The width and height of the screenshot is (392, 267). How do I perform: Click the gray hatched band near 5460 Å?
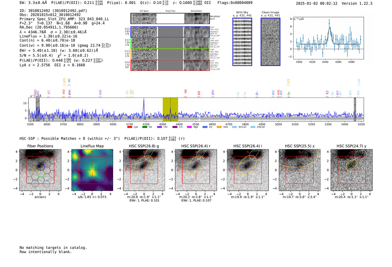[355, 109]
